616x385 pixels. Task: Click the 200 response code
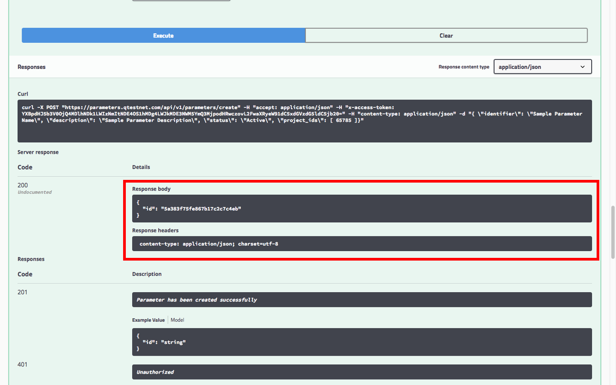[x=23, y=185]
